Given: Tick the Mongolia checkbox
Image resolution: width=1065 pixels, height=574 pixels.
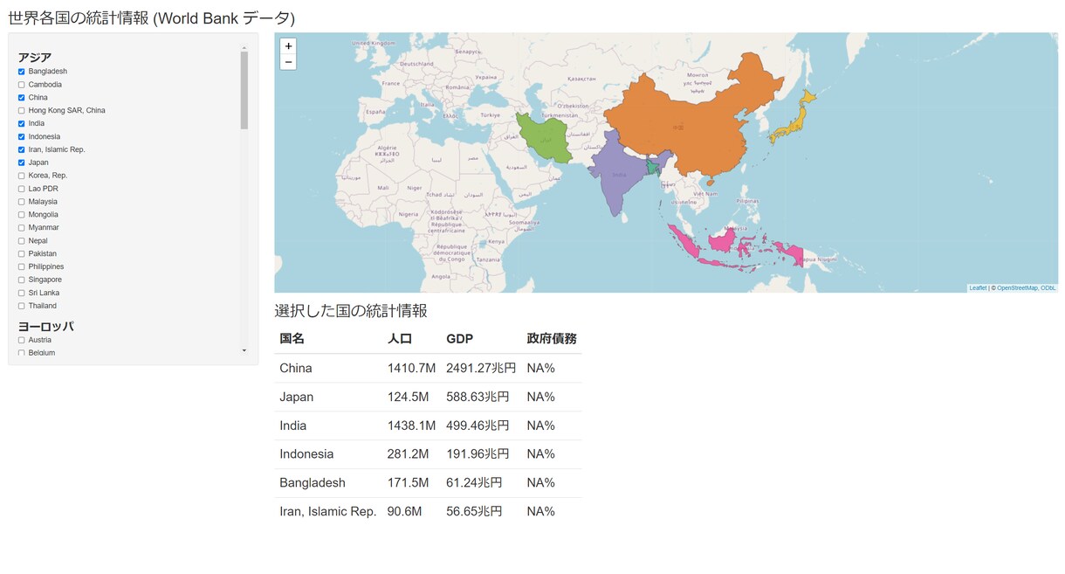Looking at the screenshot, I should pos(22,215).
